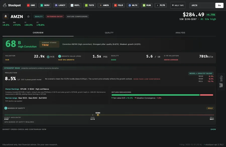Click the 78th percentile valuation value
Screen dimensions: 226x147
[206, 56]
